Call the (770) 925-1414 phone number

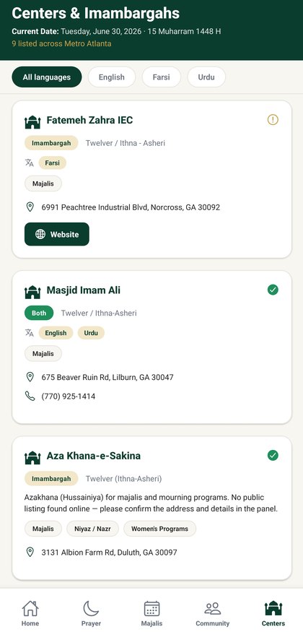point(69,397)
